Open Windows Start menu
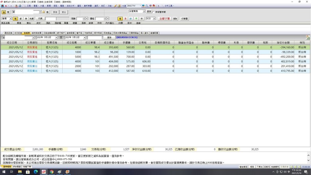Image resolution: width=311 pixels, height=175 pixels. pyautogui.click(x=4, y=172)
